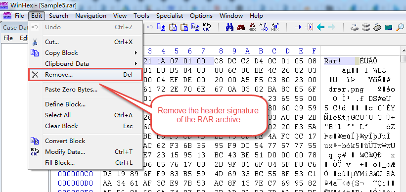Open the View menu
This screenshot has height=192, width=406.
pyautogui.click(x=120, y=16)
